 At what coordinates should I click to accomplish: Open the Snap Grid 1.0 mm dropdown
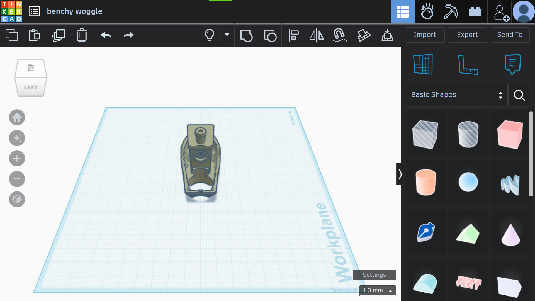click(377, 290)
